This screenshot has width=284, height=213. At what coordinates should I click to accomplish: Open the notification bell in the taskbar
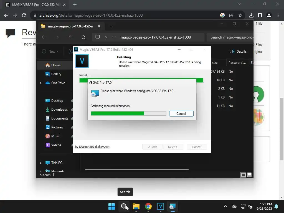(x=277, y=206)
